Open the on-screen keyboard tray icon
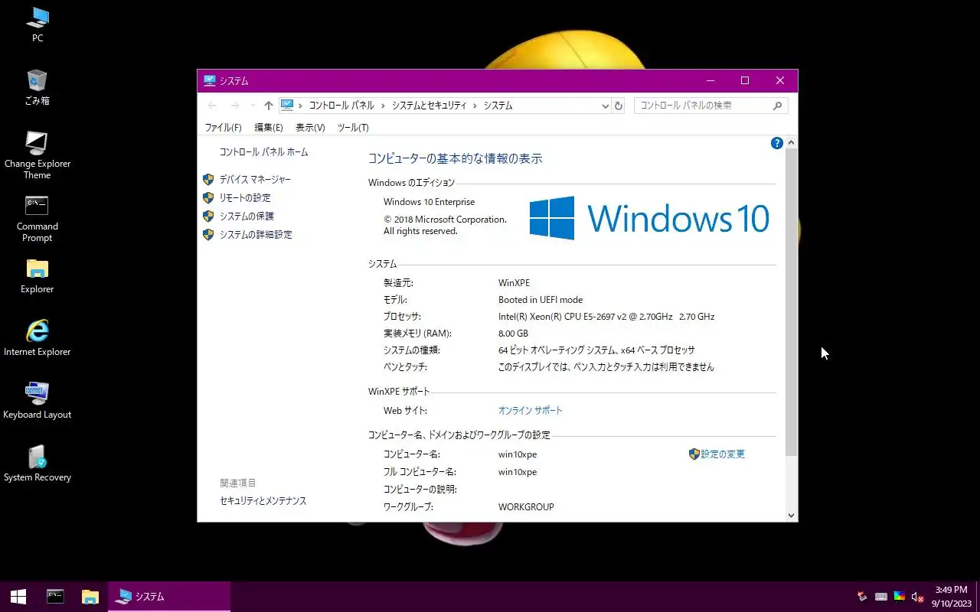Image resolution: width=980 pixels, height=612 pixels. [881, 597]
